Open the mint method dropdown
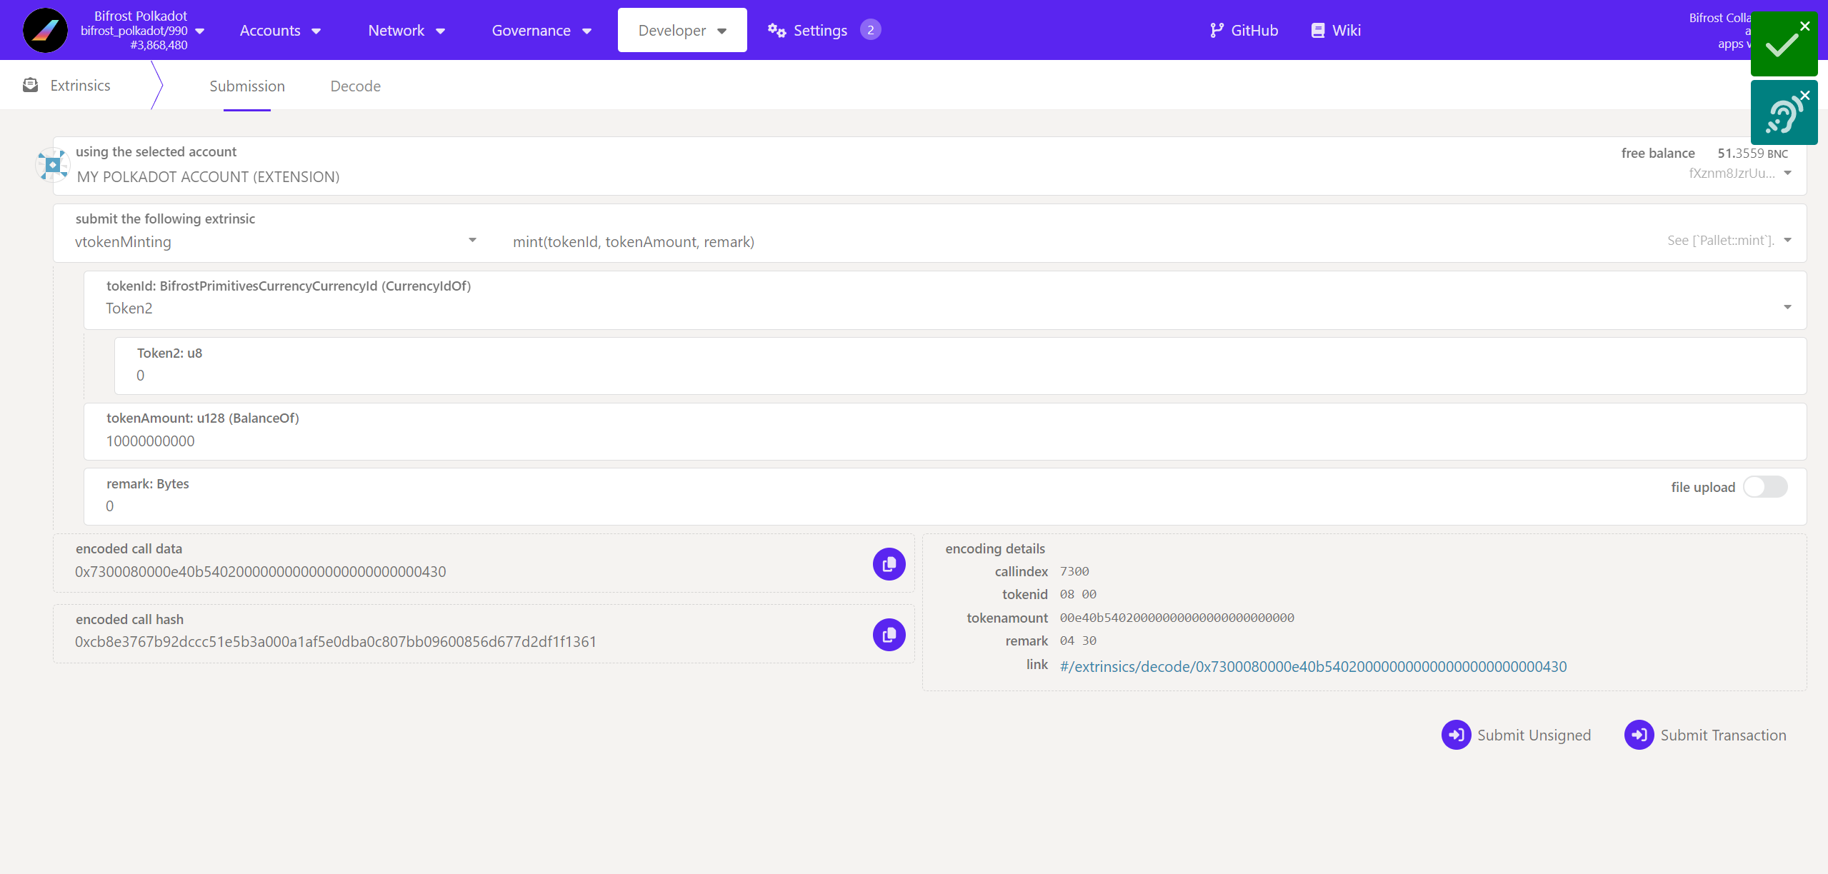1828x874 pixels. pyautogui.click(x=1787, y=241)
